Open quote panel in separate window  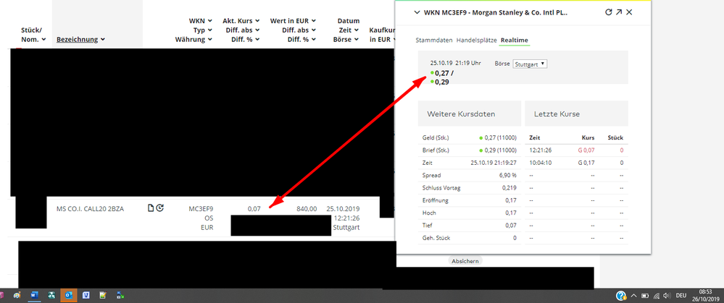pos(619,12)
